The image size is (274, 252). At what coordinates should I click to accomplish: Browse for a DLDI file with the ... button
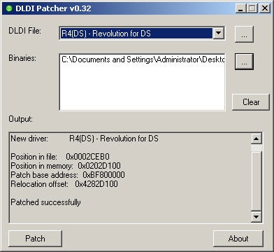(x=244, y=34)
